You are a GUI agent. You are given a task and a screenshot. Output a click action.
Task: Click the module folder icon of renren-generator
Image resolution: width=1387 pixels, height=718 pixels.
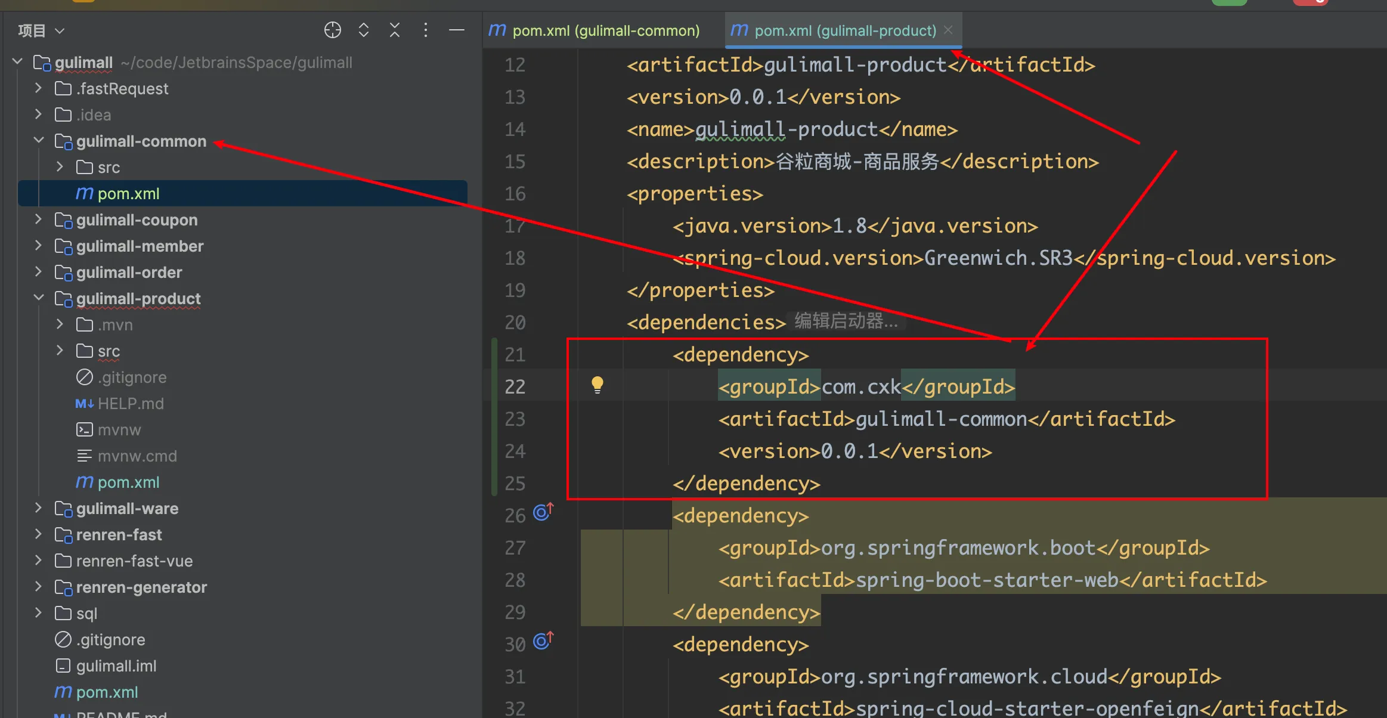(x=63, y=587)
